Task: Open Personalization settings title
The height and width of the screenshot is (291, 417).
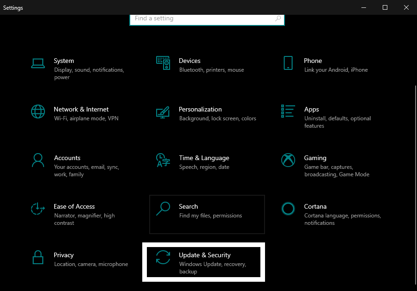Action: point(200,109)
